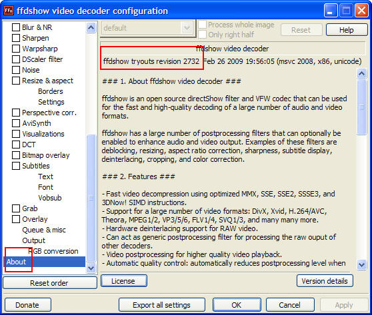
Task: Check the Process whole image option
Action: [x=202, y=25]
